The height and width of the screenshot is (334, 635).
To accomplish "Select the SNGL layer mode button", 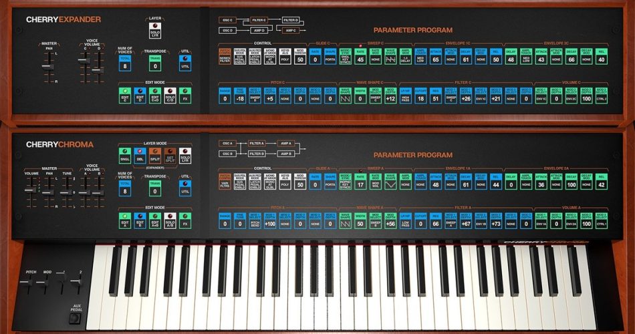I will pyautogui.click(x=125, y=156).
